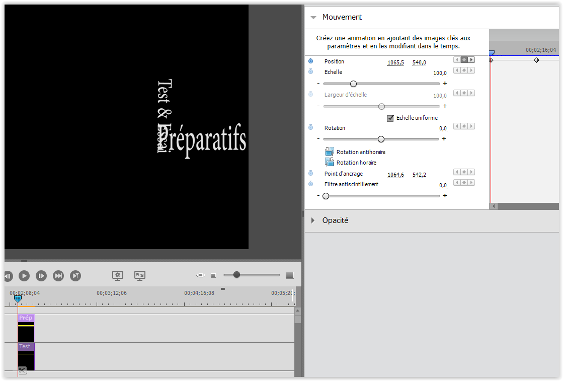Click the Echelle slider handle
Viewport: 563px width, 381px height.
point(353,84)
